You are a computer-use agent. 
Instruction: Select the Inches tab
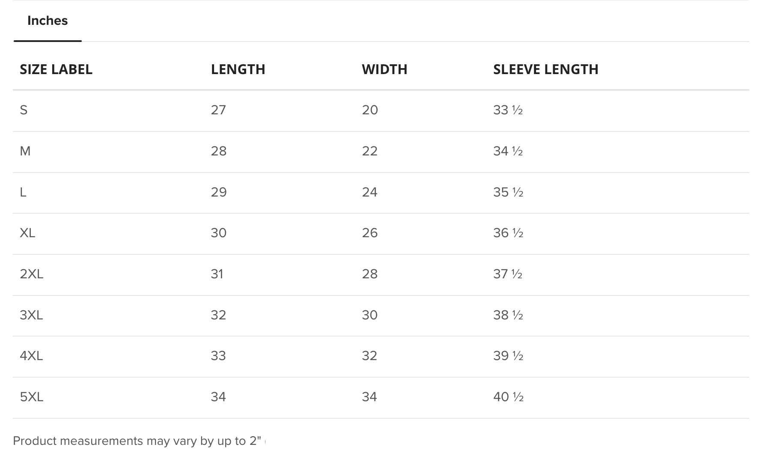[x=48, y=21]
